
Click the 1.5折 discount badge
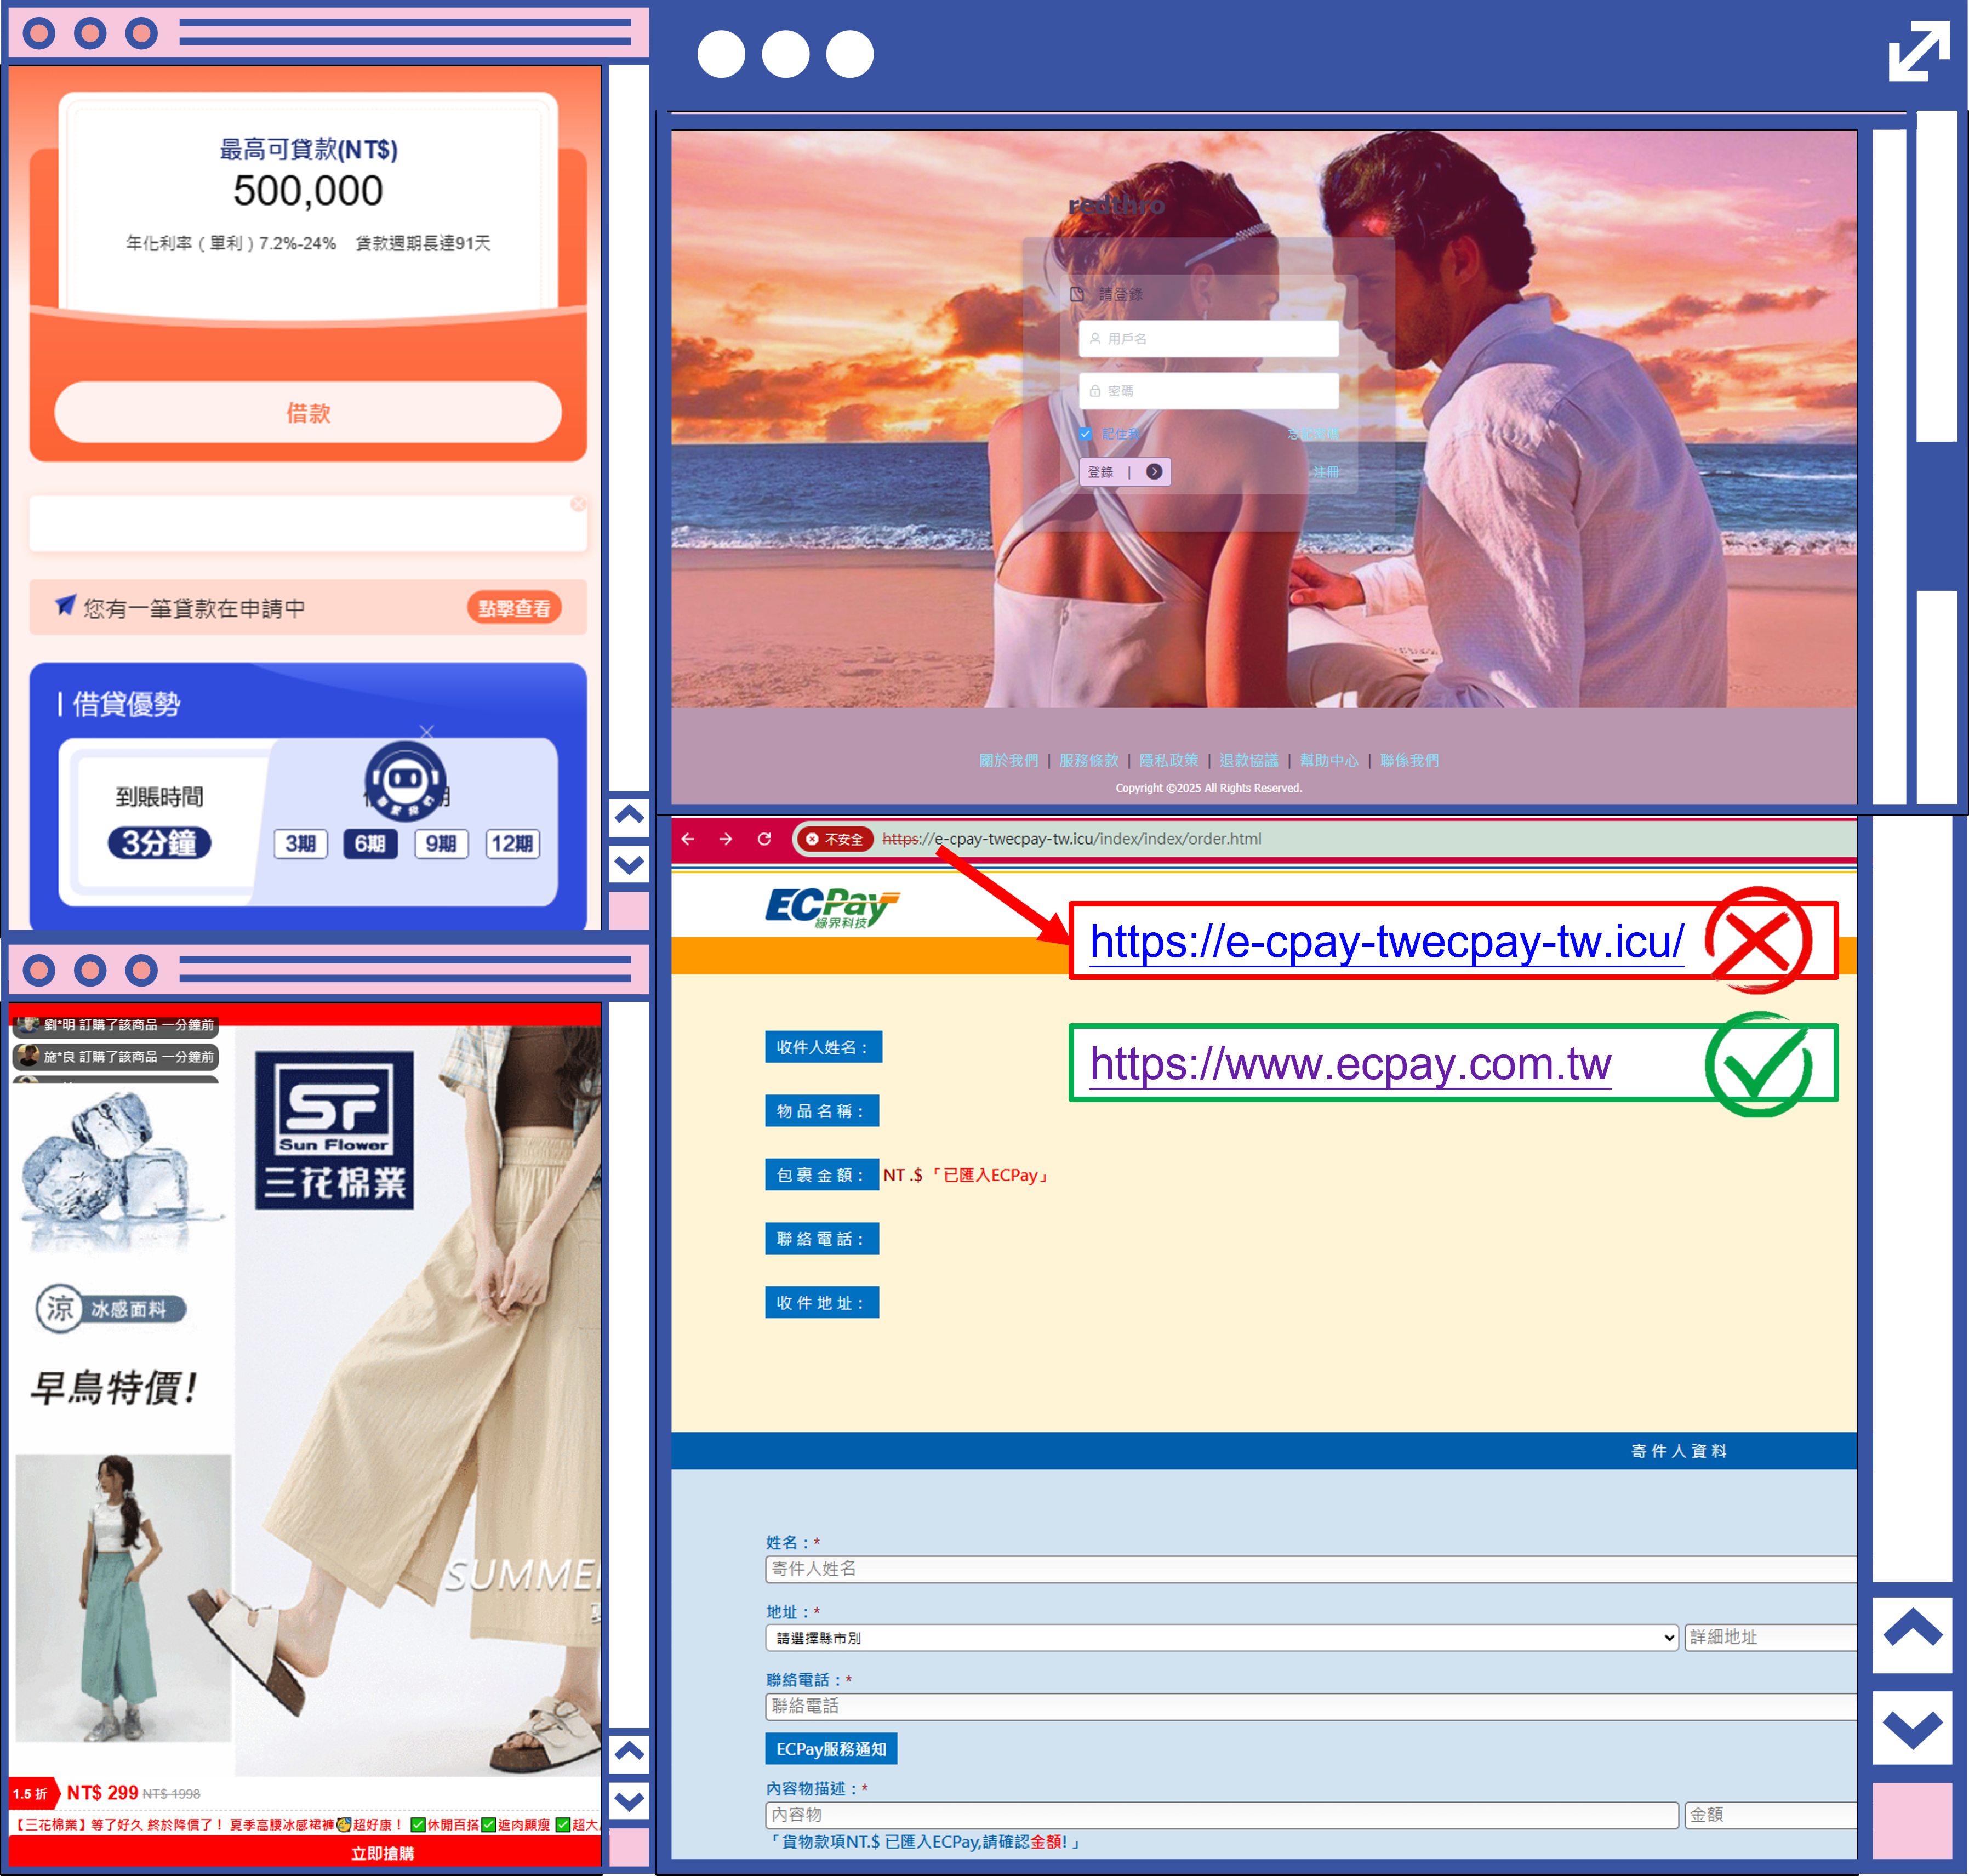tap(33, 1794)
